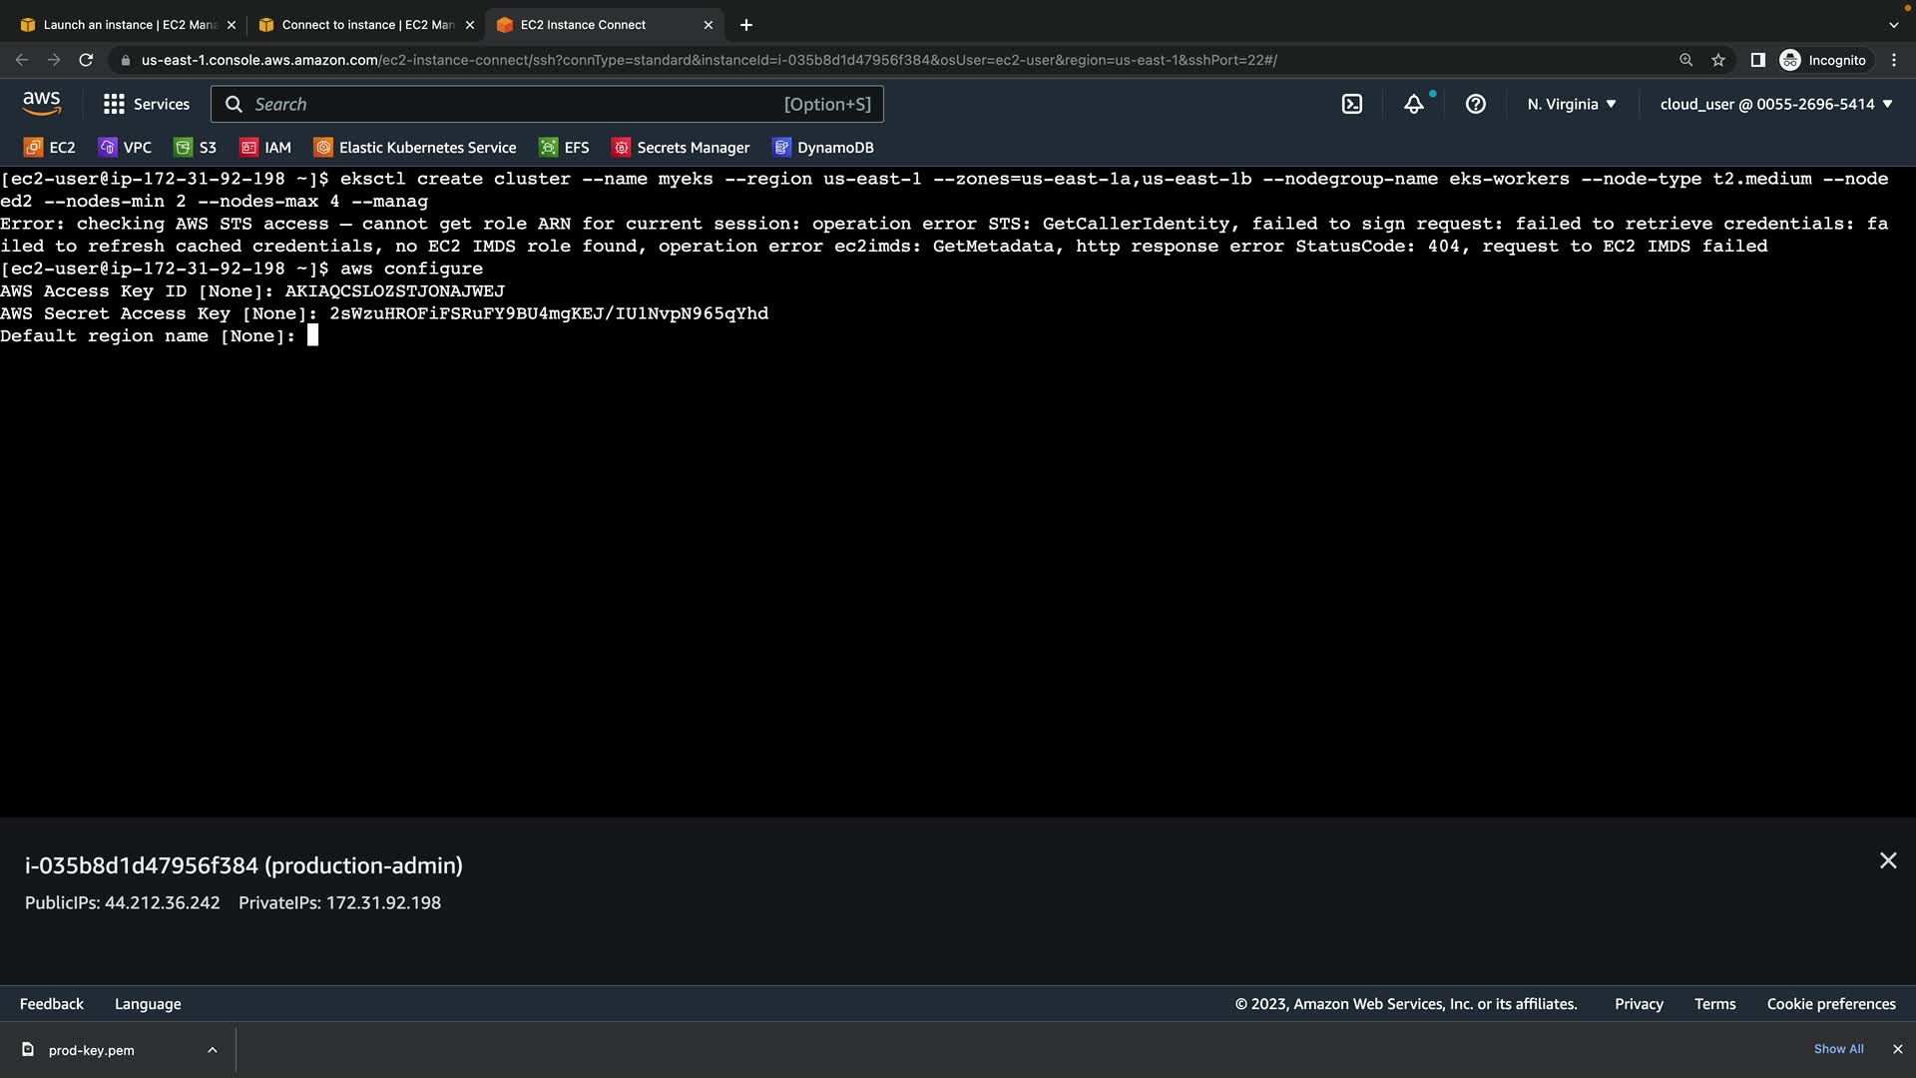This screenshot has height=1078, width=1916.
Task: Open the help question mark icon
Action: coord(1475,104)
